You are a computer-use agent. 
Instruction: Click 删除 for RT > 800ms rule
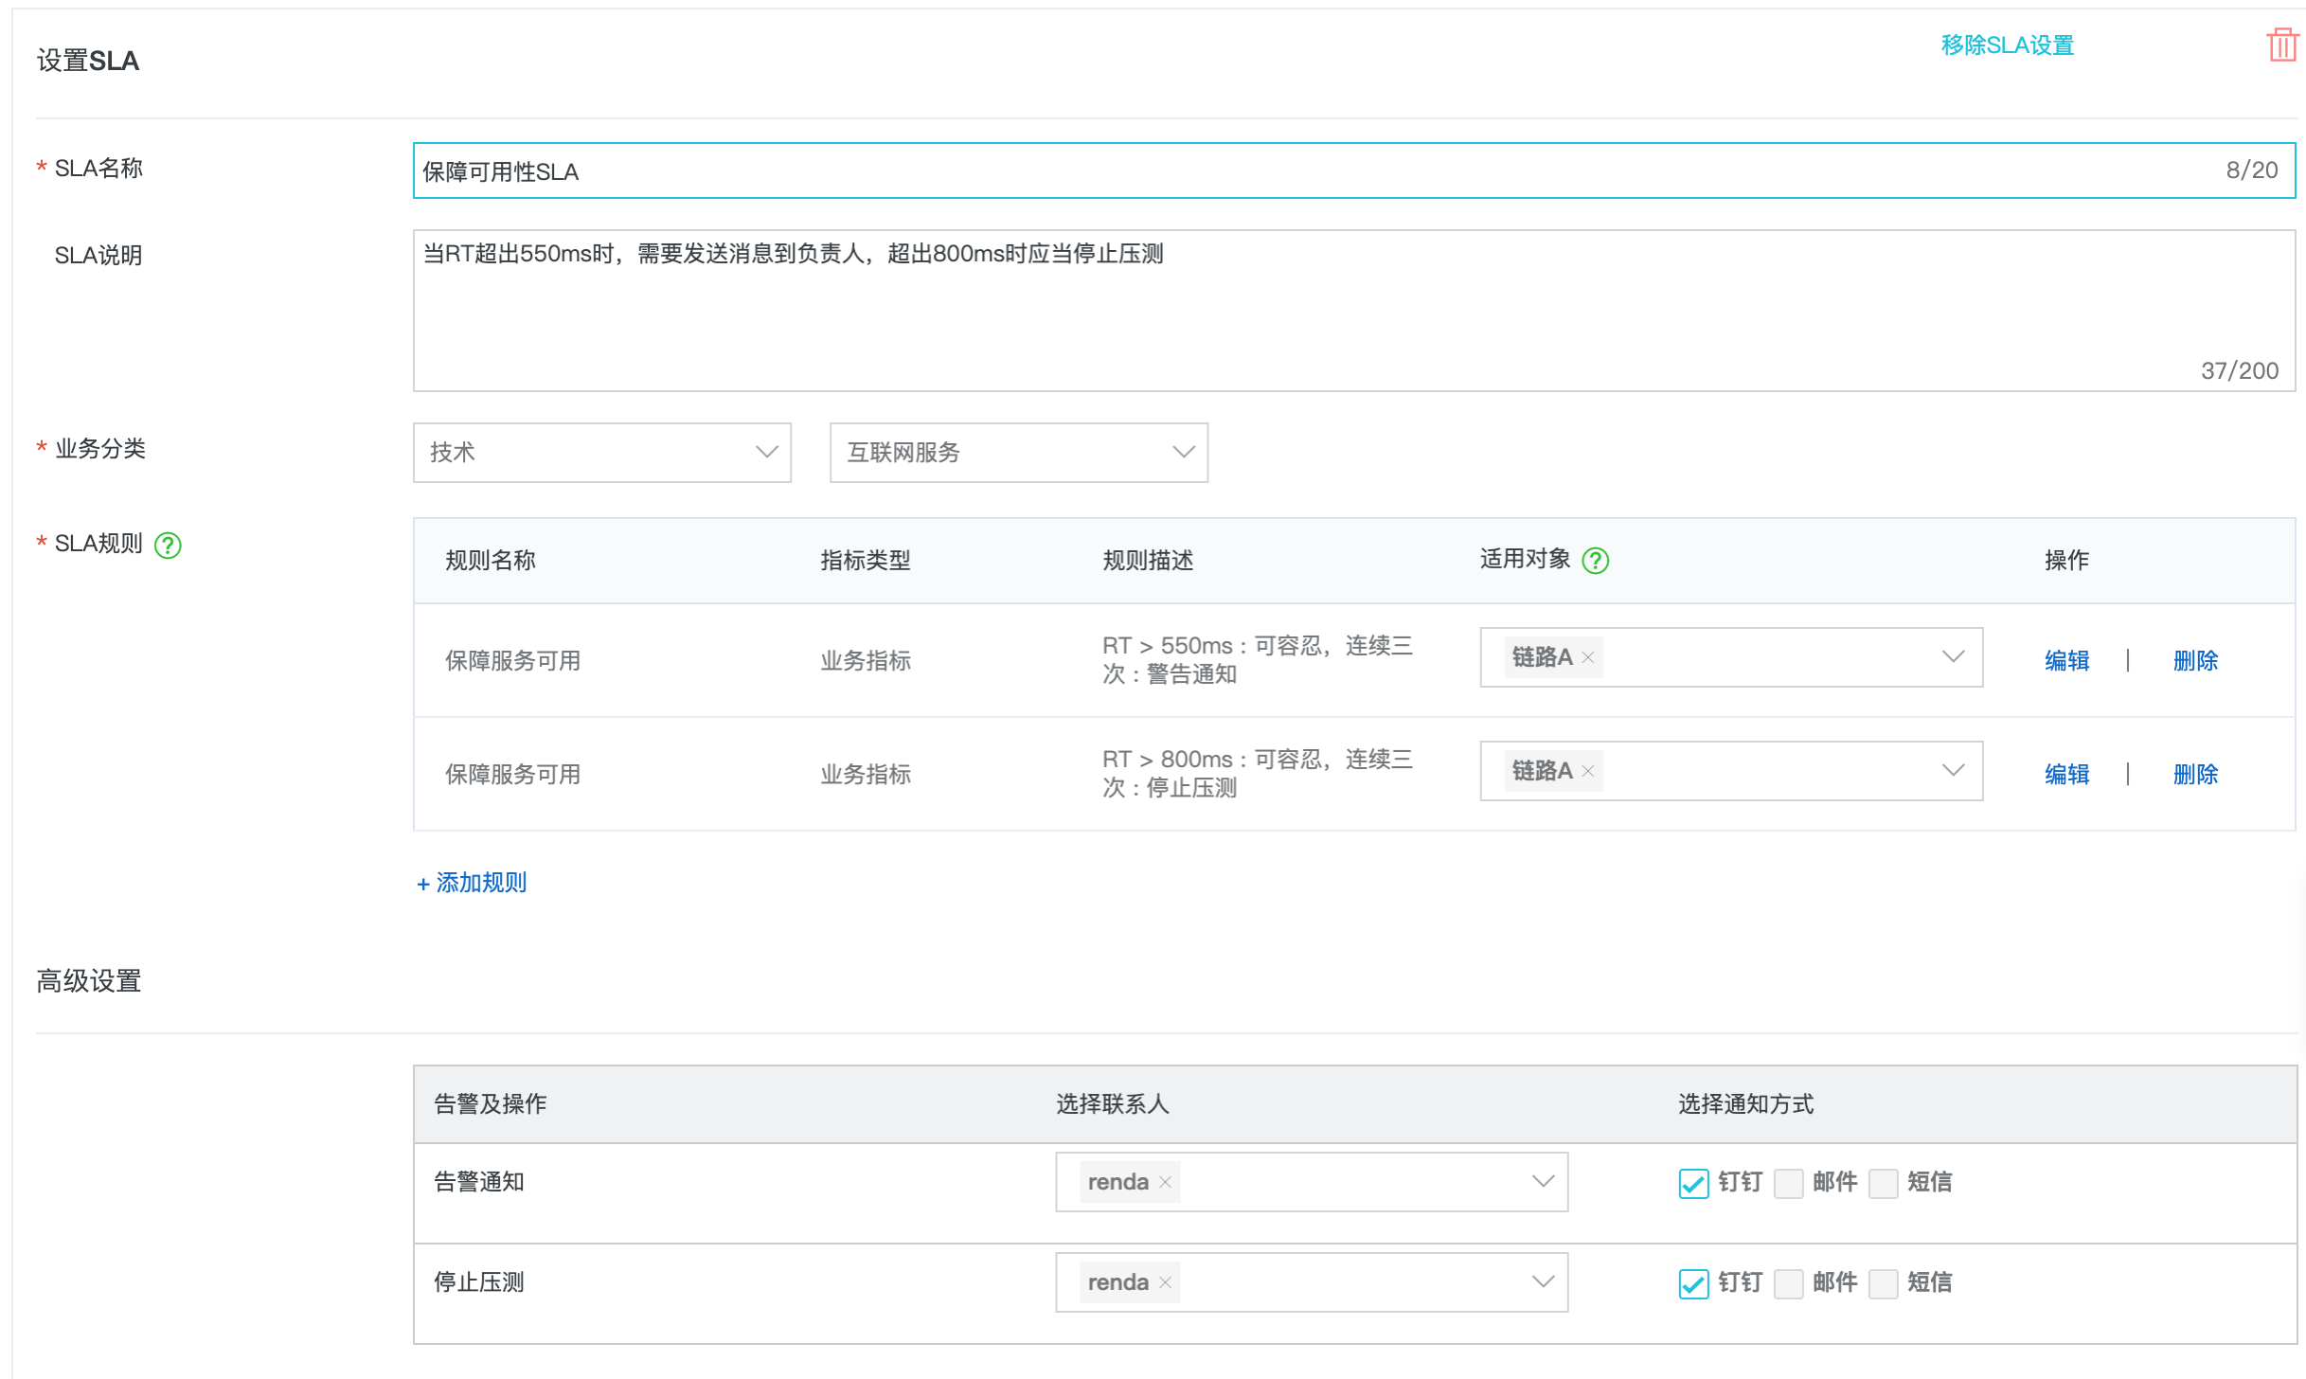(x=2195, y=775)
